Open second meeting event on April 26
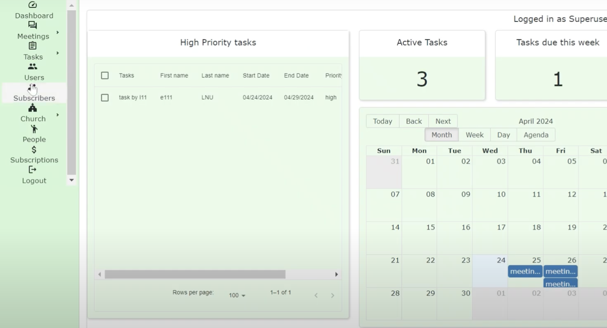This screenshot has width=607, height=328. click(x=560, y=283)
